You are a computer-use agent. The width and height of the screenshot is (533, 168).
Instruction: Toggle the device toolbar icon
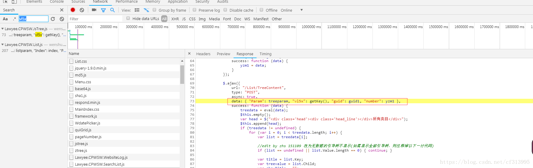tap(14, 1)
